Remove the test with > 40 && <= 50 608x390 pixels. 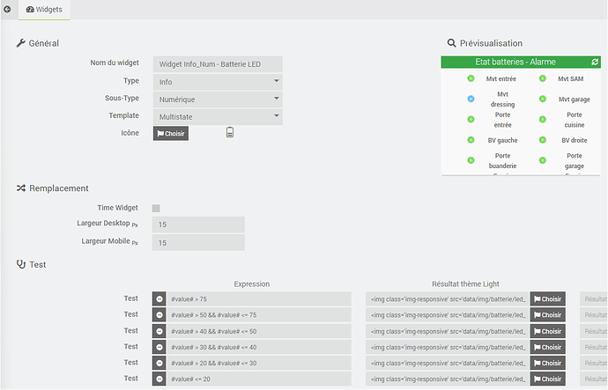pos(159,331)
